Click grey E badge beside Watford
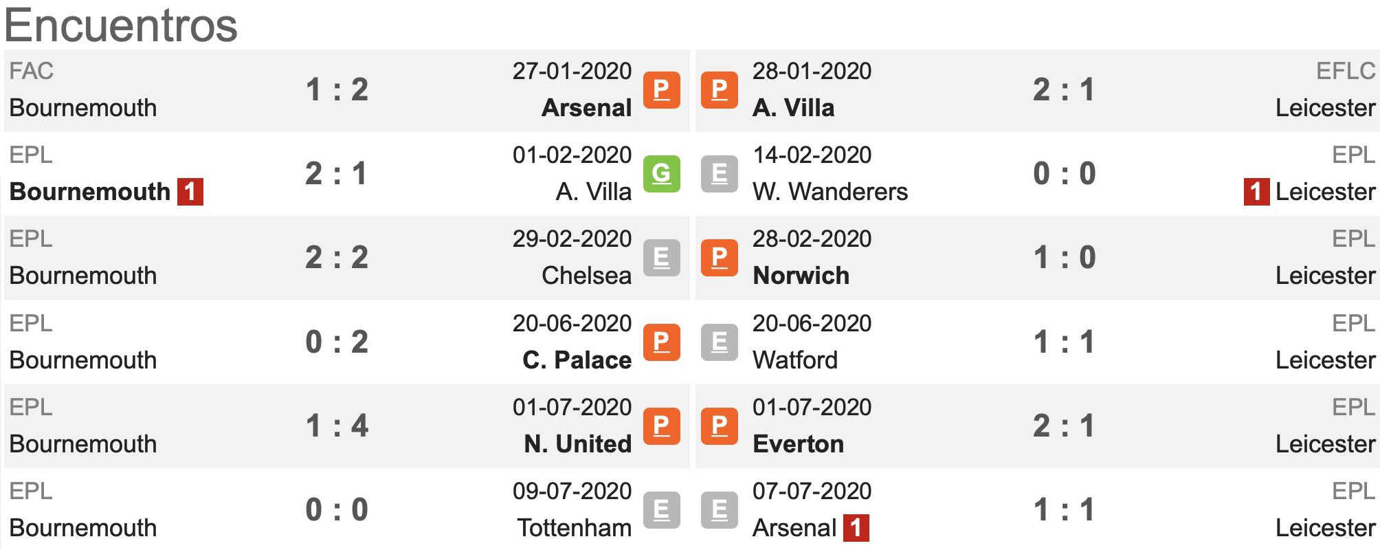The image size is (1380, 550). tap(719, 342)
